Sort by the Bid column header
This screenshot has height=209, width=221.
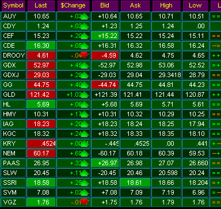coord(105,6)
